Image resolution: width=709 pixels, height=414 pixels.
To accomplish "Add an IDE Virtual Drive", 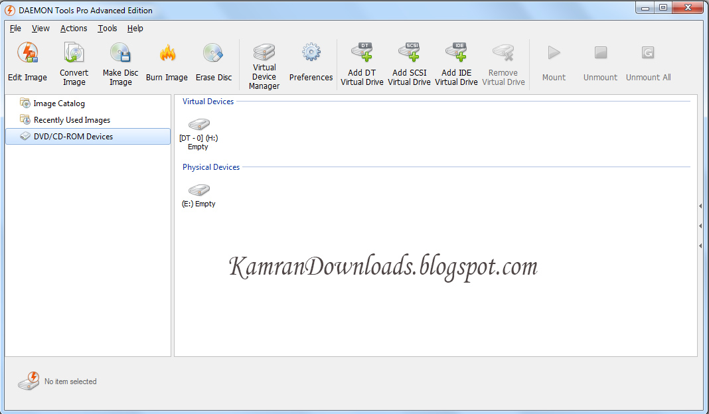I will coord(456,60).
